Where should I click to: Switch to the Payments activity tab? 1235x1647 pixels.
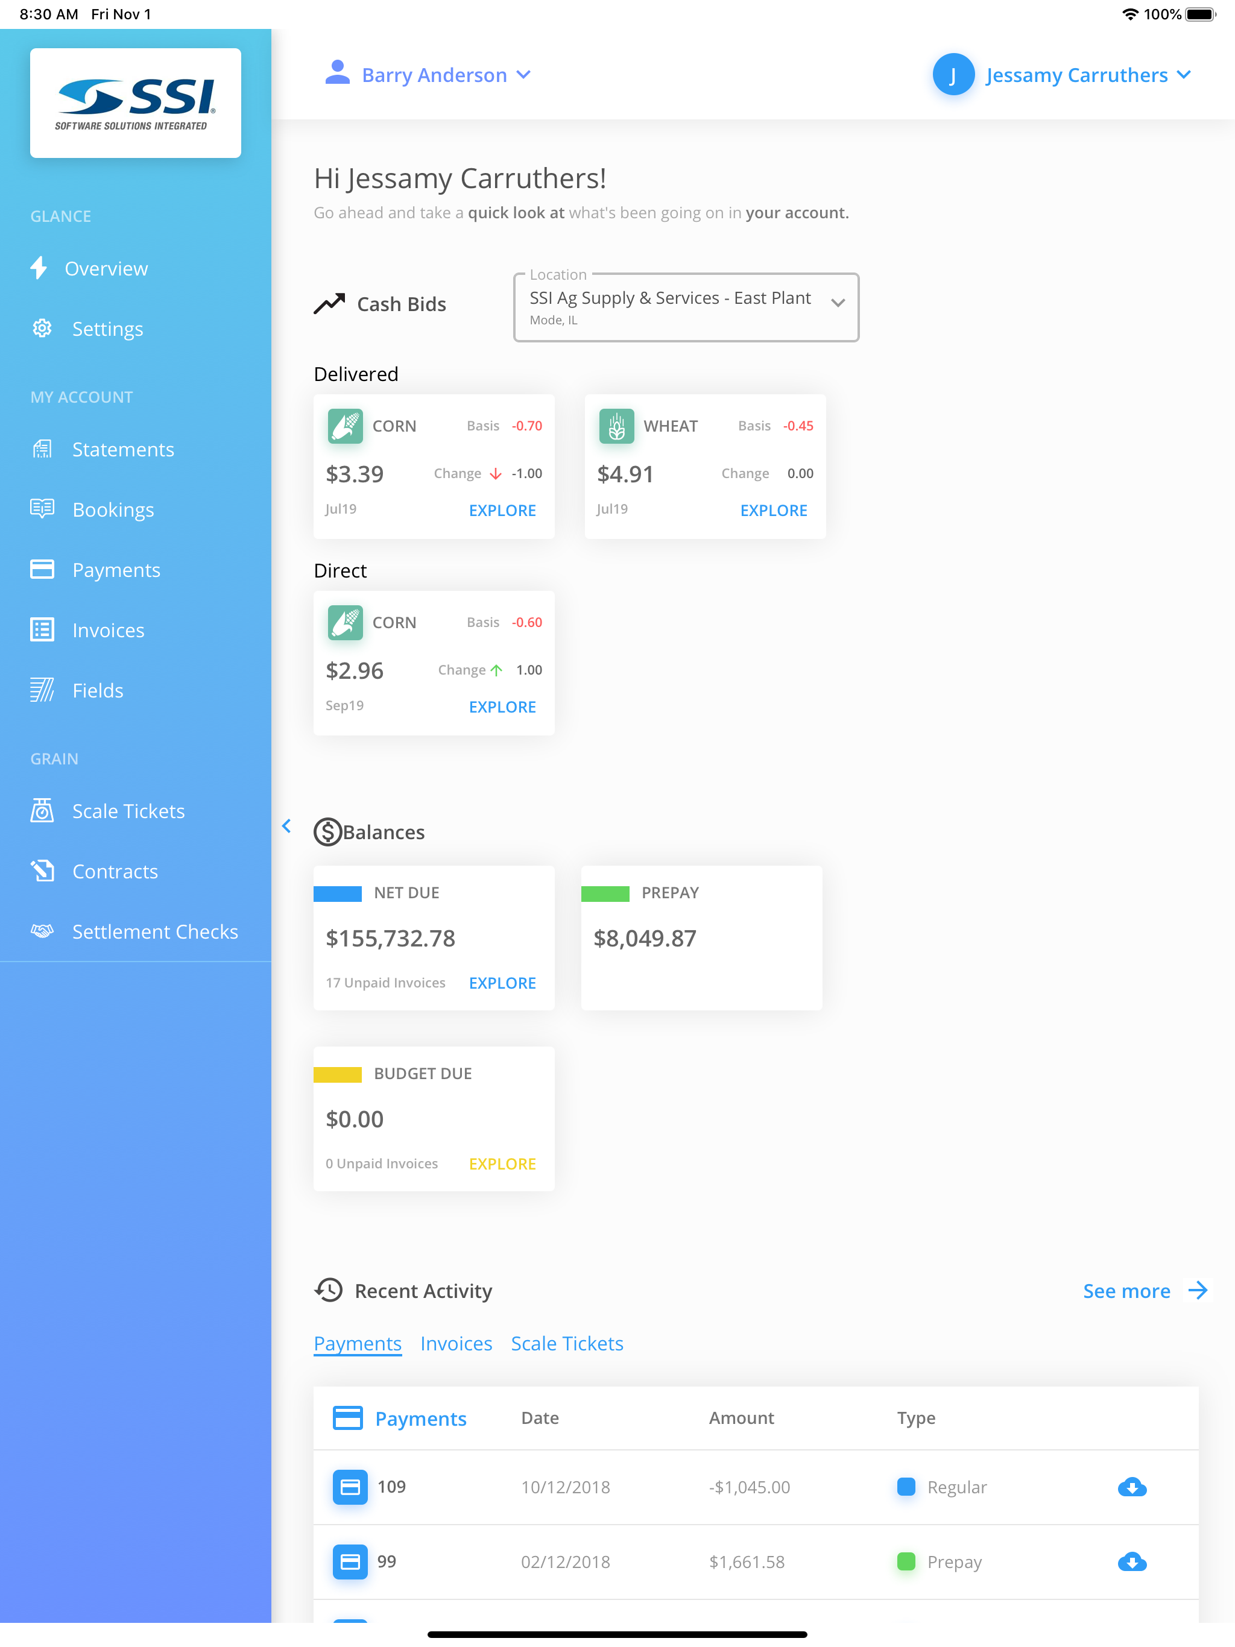358,1344
